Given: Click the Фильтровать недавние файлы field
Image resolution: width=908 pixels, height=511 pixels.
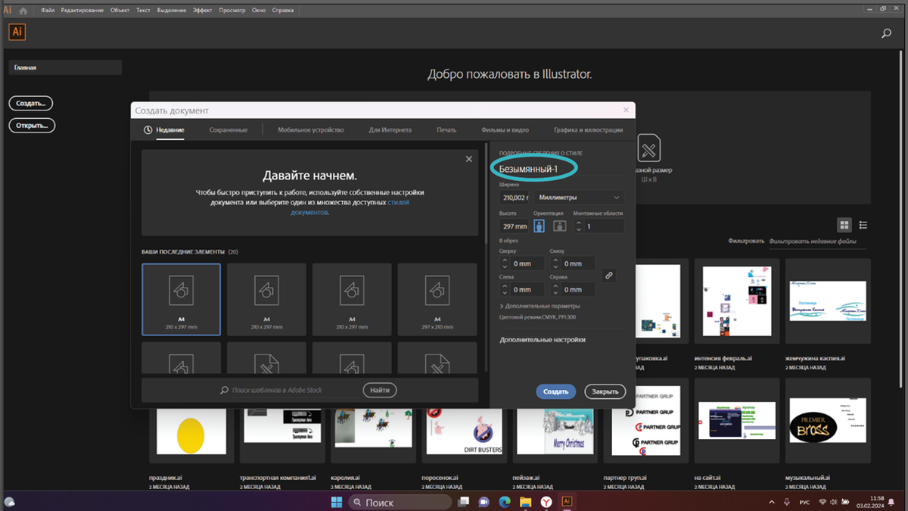Looking at the screenshot, I should (x=819, y=241).
